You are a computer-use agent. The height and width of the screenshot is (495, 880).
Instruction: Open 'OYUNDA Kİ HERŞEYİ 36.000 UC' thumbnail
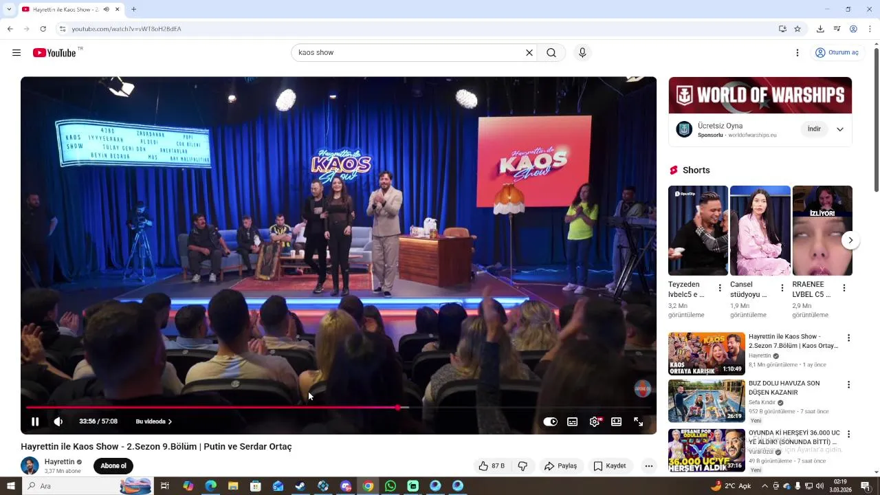[707, 450]
